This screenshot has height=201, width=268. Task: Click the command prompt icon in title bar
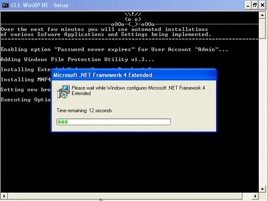5,5
